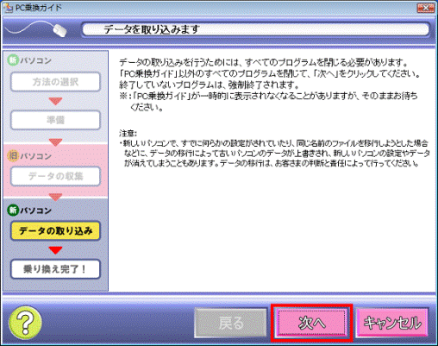Viewport: 438px width, 346px height.
Task: Click the line 終了していないプログラムは、強制終了されます。
Action: click(210, 85)
